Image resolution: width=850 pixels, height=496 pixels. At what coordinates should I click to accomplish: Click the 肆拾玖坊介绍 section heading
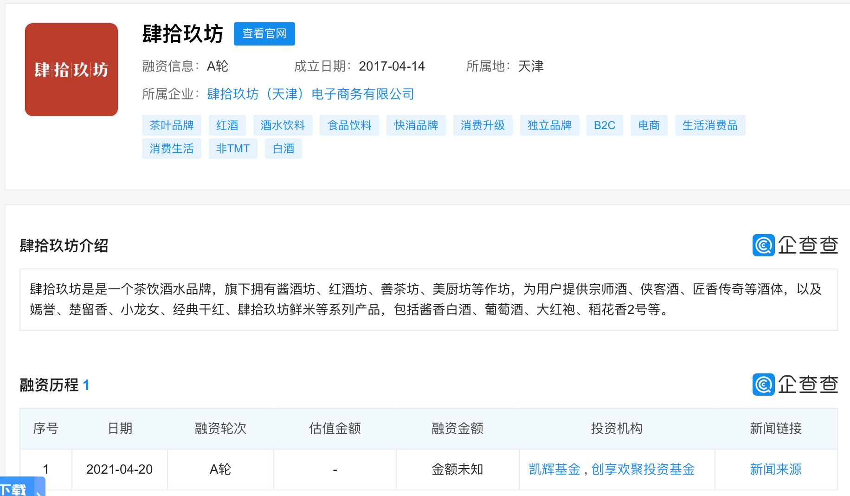click(x=64, y=245)
